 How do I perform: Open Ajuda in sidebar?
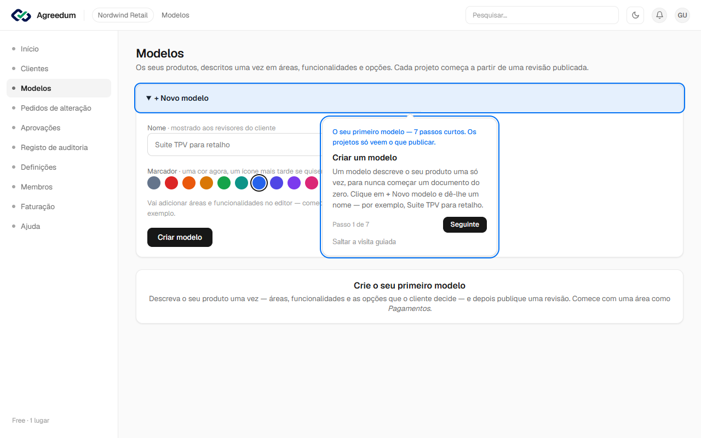59,226
